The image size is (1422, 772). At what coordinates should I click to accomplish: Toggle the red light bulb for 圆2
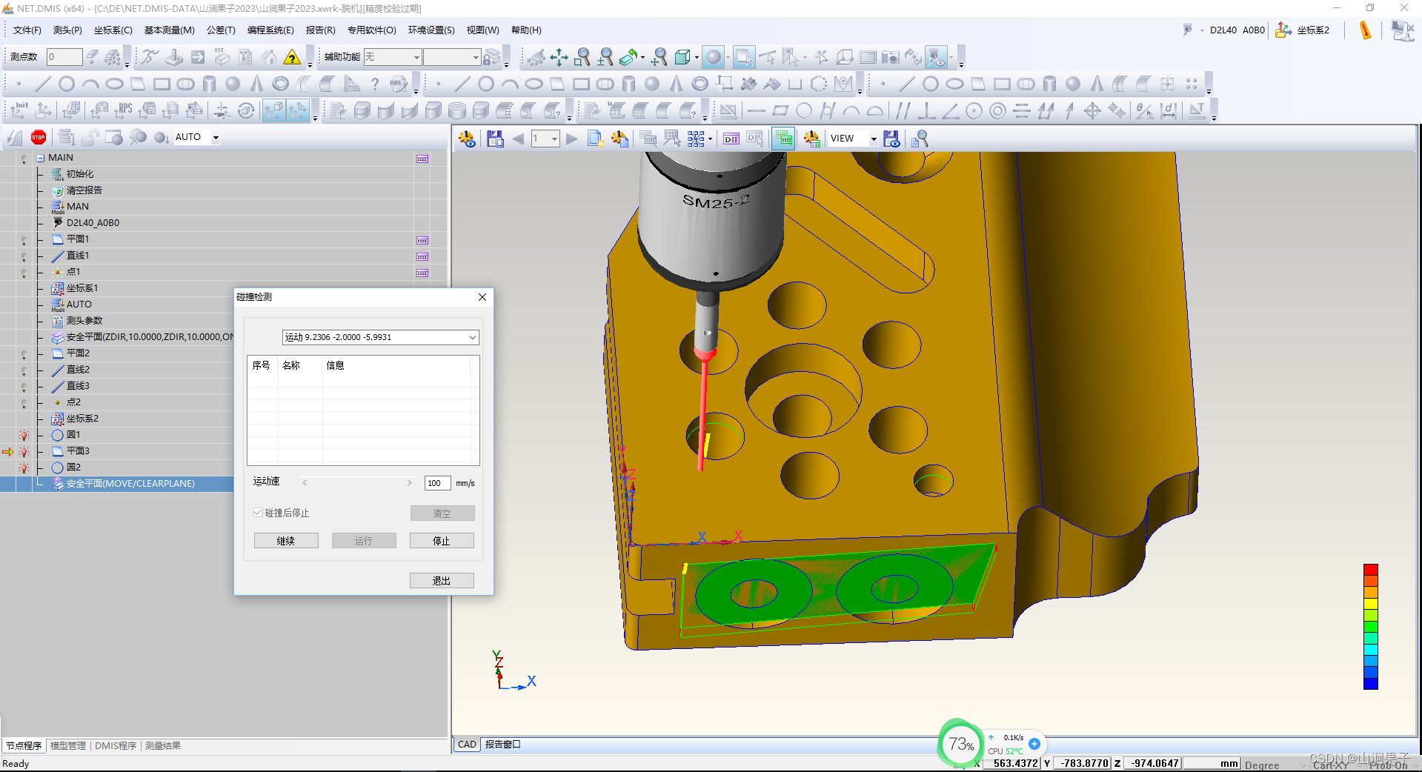24,468
